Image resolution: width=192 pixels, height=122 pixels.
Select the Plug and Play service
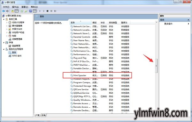[x=100, y=58]
